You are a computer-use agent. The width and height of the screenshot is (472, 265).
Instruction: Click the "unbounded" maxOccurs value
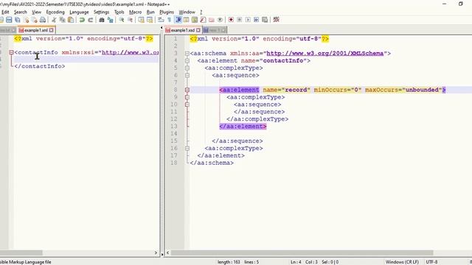point(422,90)
